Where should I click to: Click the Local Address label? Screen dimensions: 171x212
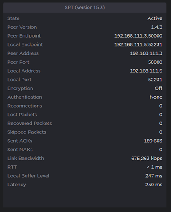coord(24,71)
